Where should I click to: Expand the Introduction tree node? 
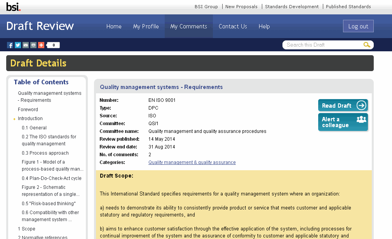[x=14, y=119]
